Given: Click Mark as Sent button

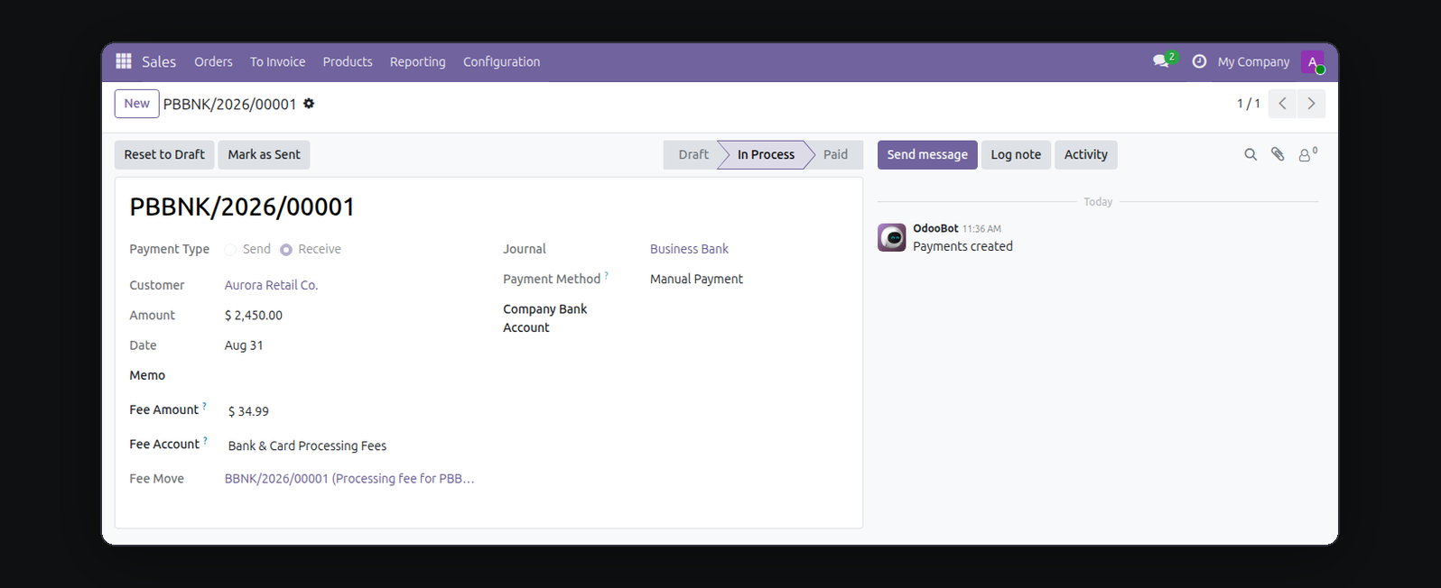Looking at the screenshot, I should coord(264,154).
